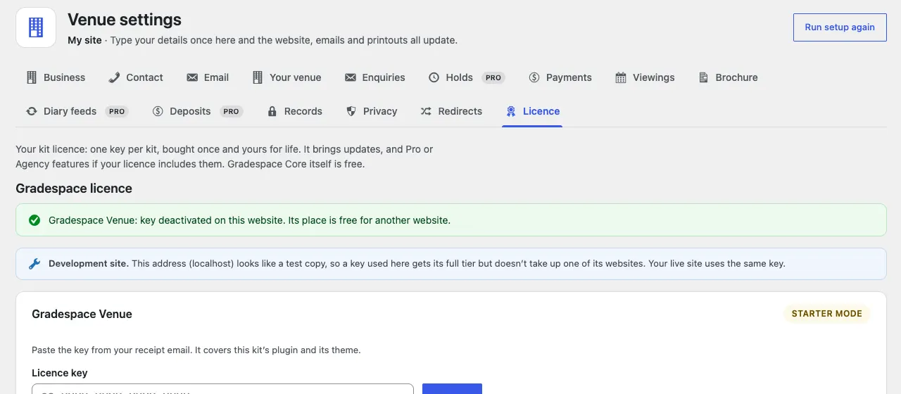Viewport: 901px width, 394px height.
Task: Click the Holds clock icon
Action: [434, 77]
